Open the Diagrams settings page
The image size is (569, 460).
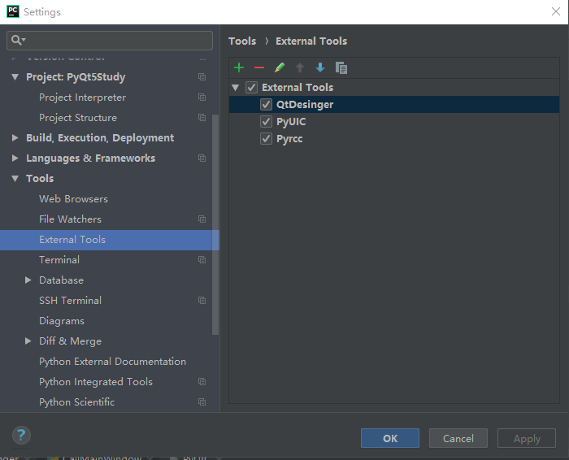(62, 321)
